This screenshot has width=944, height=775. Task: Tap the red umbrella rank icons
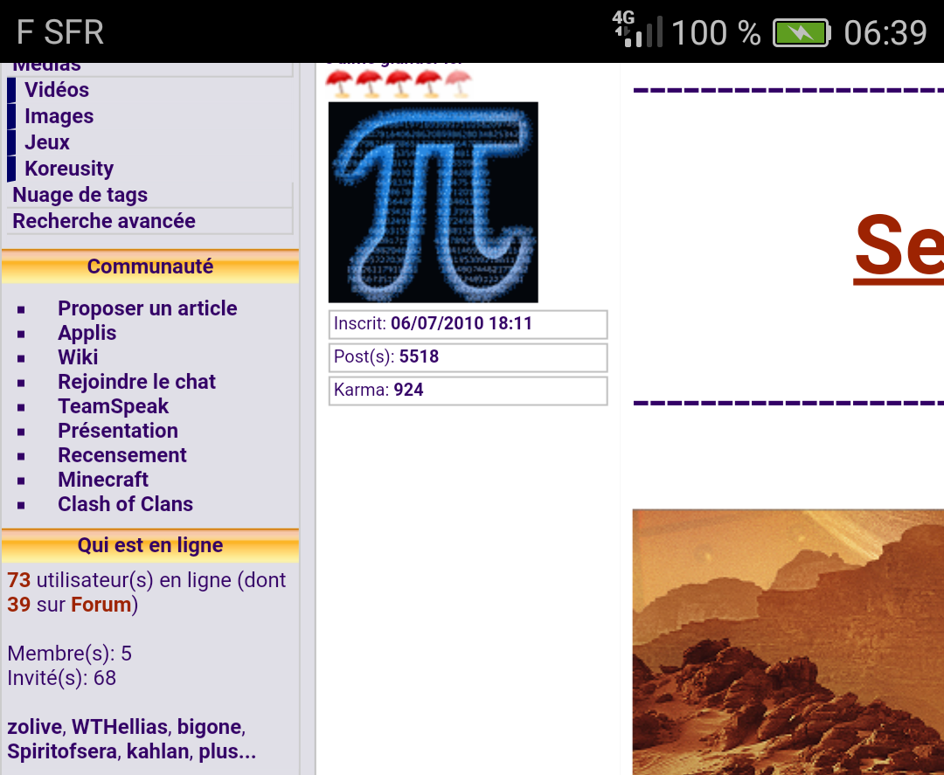click(399, 85)
